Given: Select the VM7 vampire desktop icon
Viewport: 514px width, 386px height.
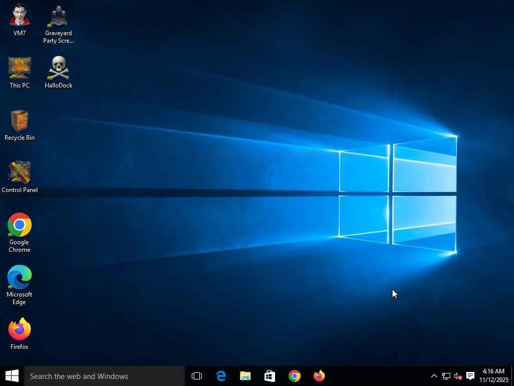Looking at the screenshot, I should point(20,20).
